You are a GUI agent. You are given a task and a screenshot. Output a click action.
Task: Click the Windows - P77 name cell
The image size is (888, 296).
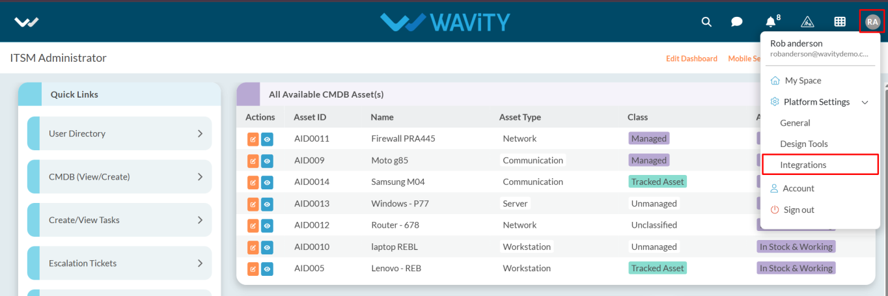(400, 204)
